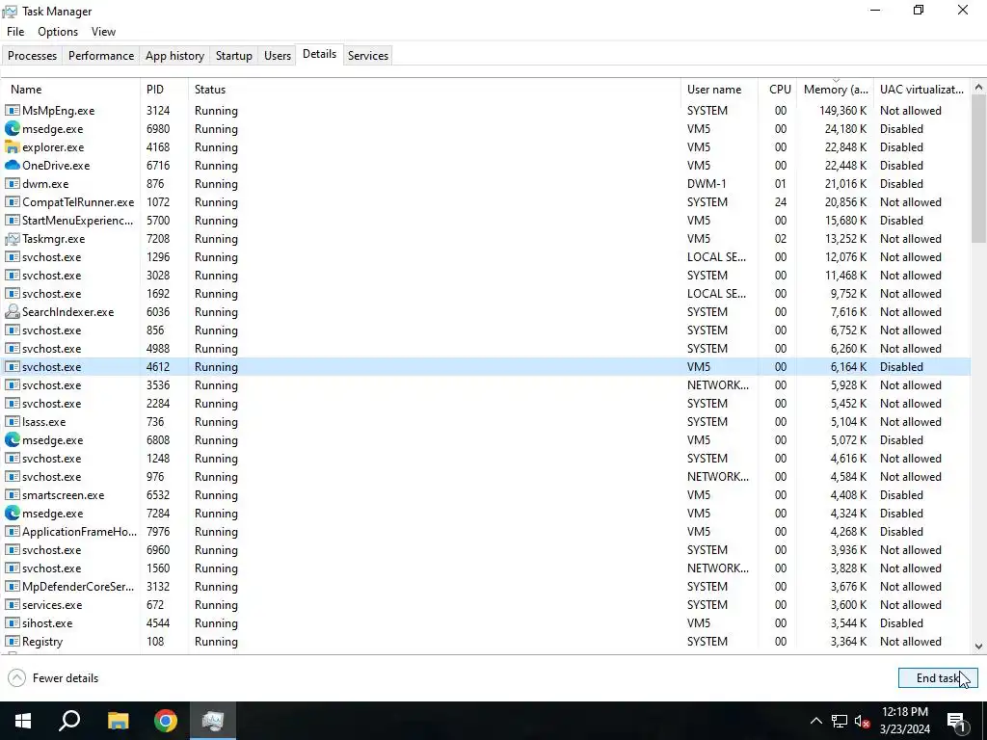The height and width of the screenshot is (740, 987).
Task: Click the End task button
Action: (938, 677)
